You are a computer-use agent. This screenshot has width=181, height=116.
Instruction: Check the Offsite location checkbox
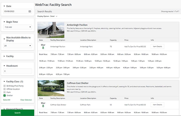[x=4, y=89]
